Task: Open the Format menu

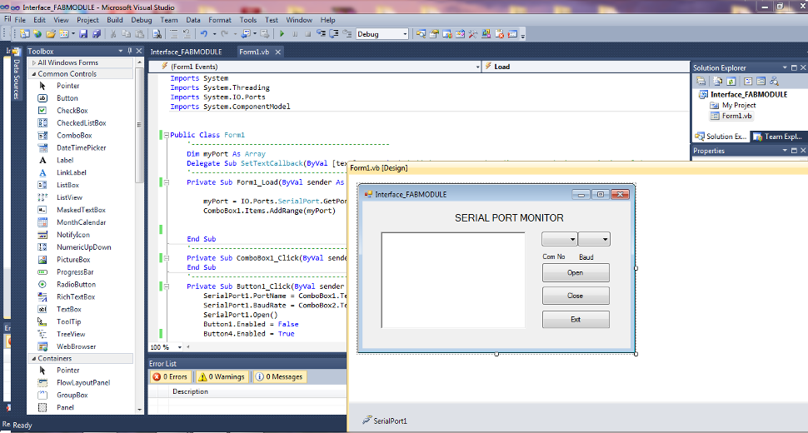Action: 220,20
